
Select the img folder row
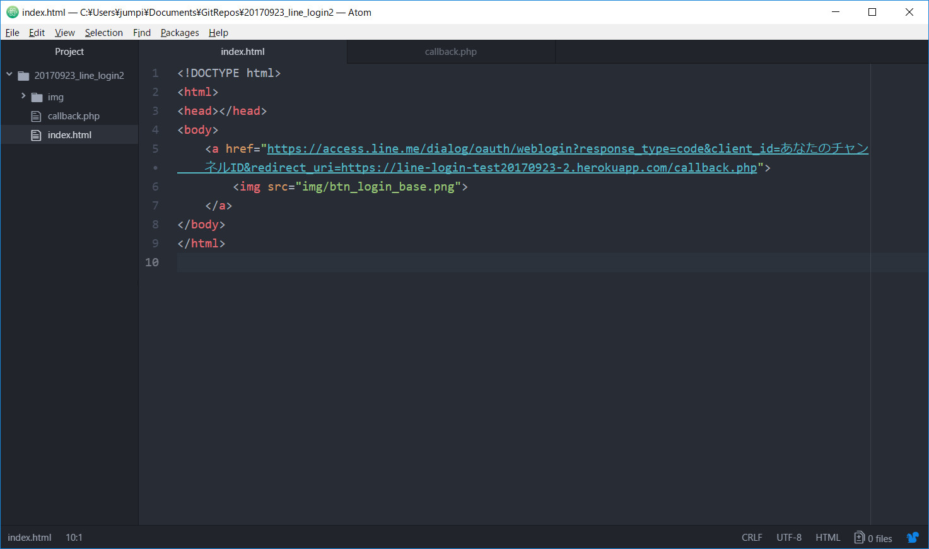point(69,97)
